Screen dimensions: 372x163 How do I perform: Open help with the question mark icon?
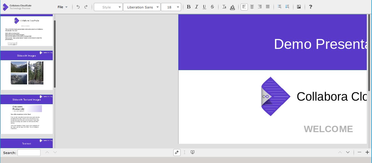tap(311, 7)
